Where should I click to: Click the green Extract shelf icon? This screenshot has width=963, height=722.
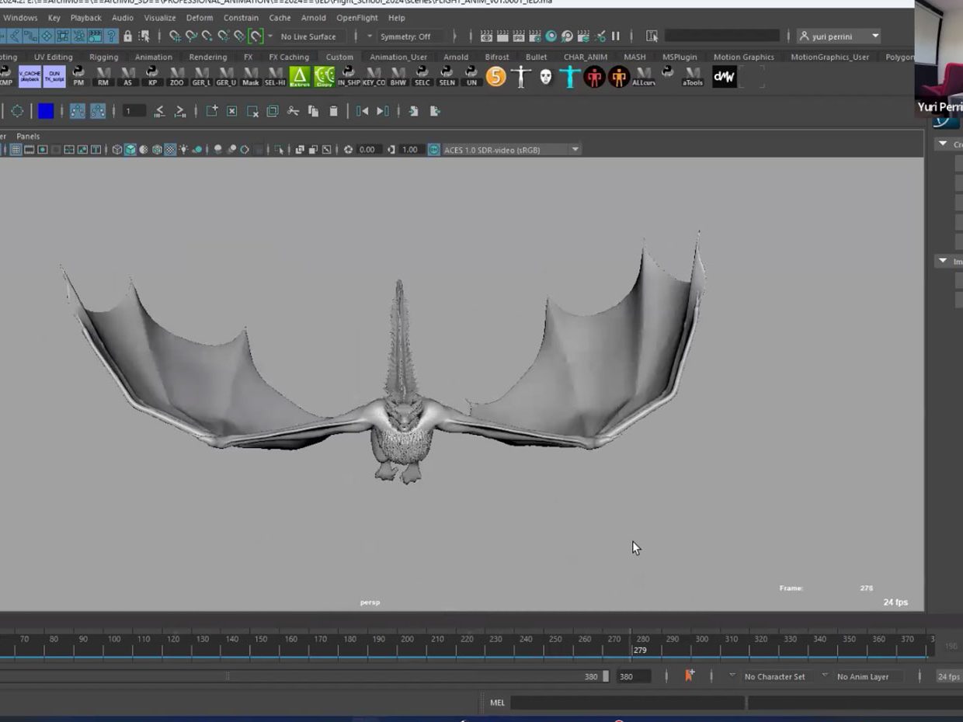pos(300,76)
